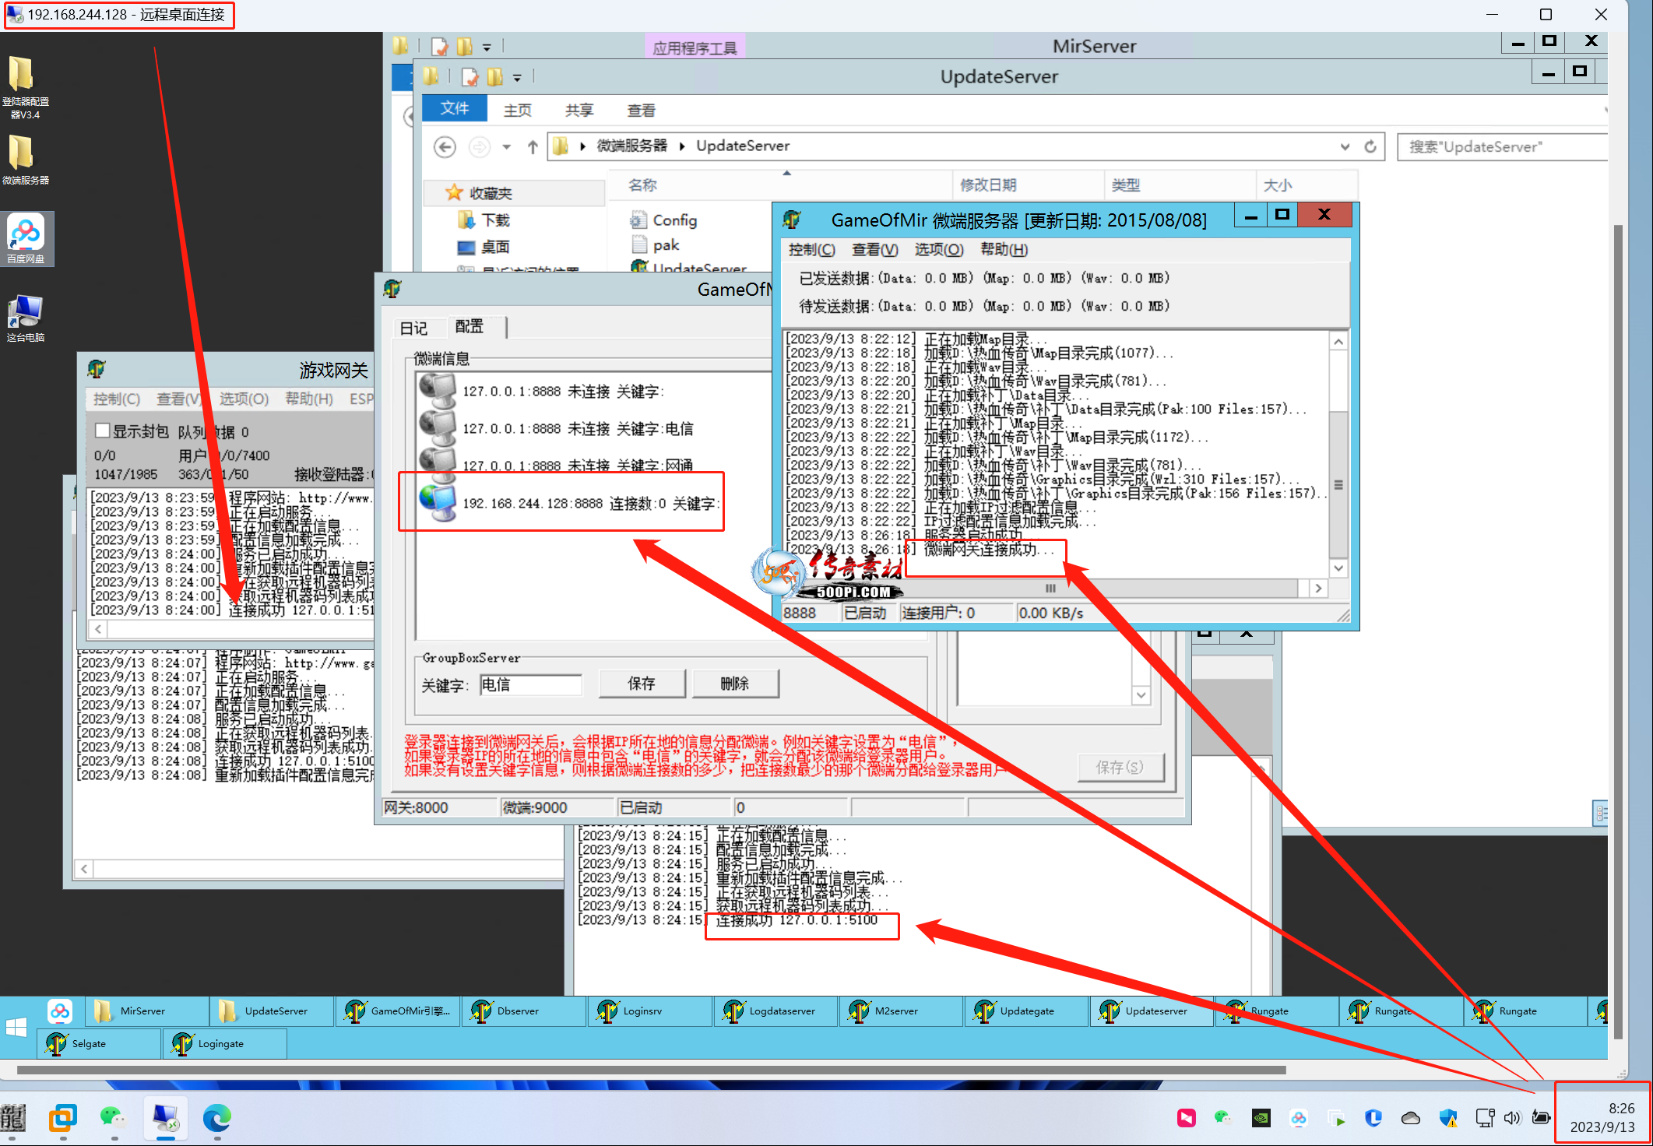
Task: Switch to the Dbserver taskbar item
Action: (x=523, y=1011)
